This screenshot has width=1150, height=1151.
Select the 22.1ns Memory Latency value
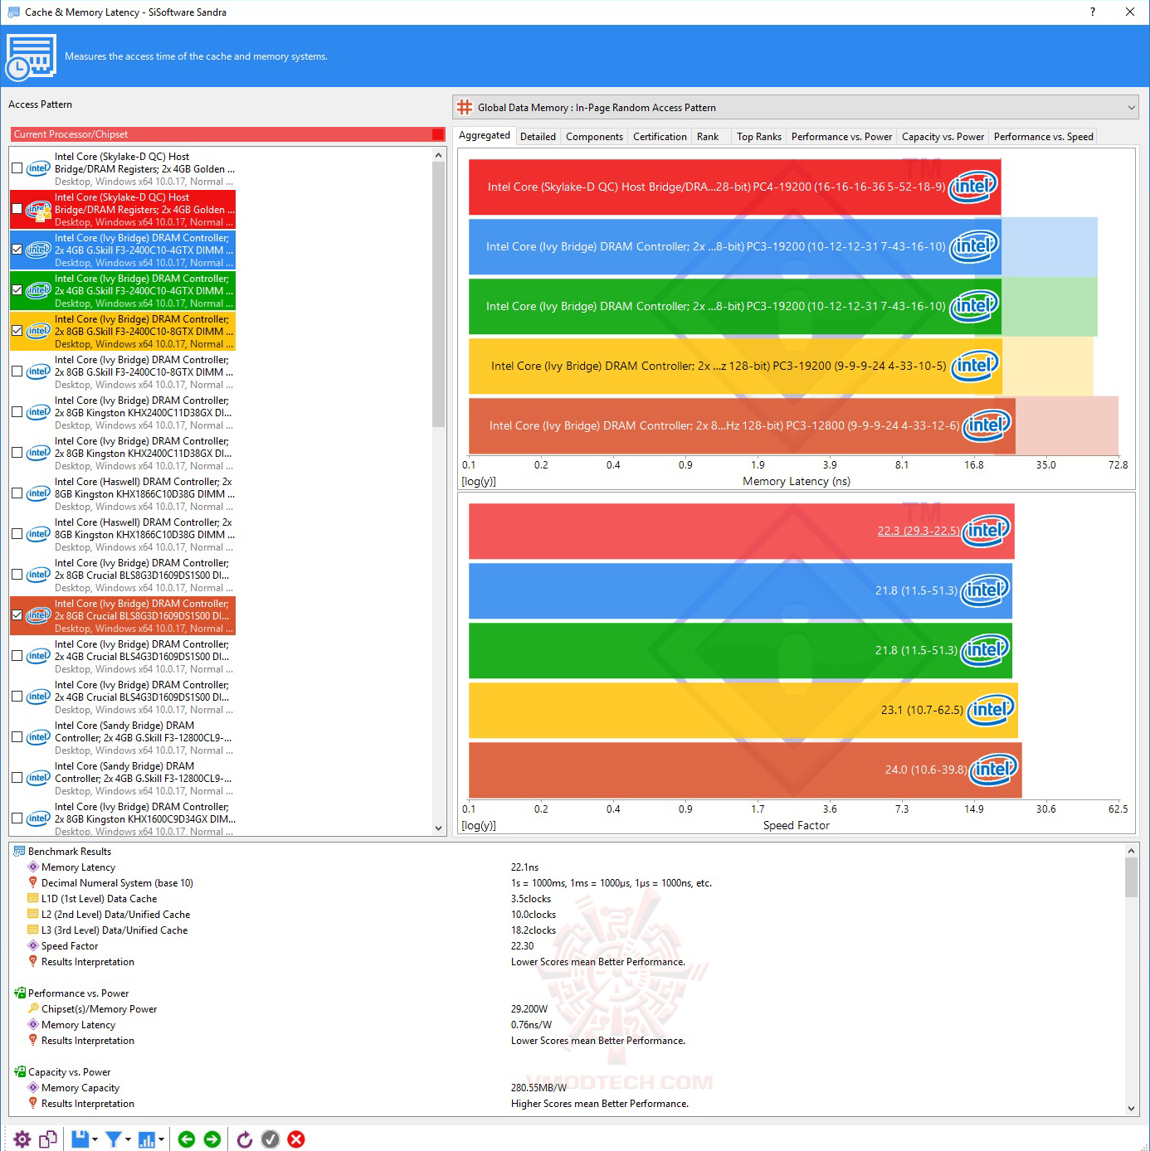[x=524, y=867]
